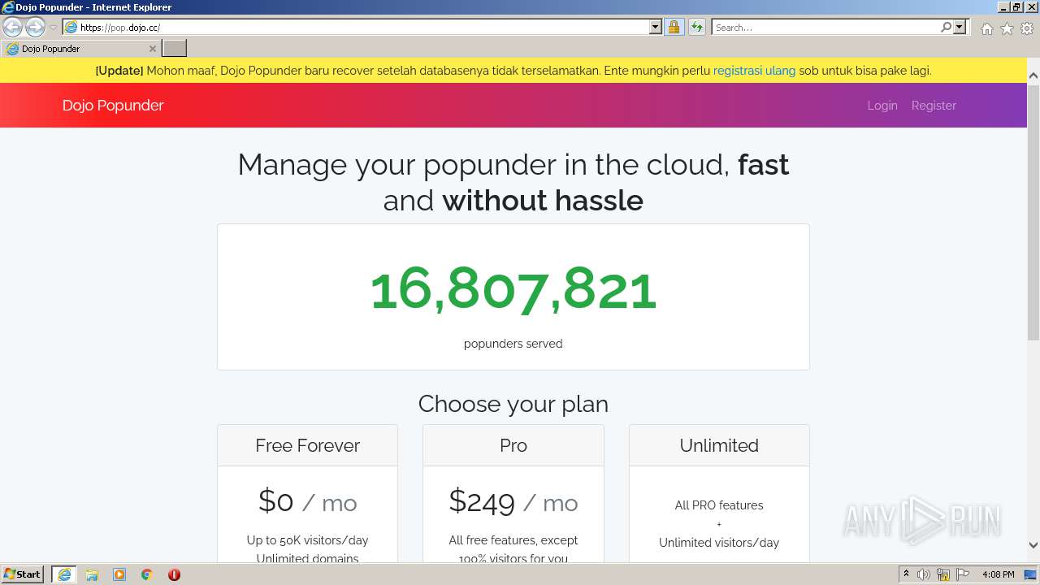Open the Tools gear icon
The width and height of the screenshot is (1040, 585).
[1027, 28]
